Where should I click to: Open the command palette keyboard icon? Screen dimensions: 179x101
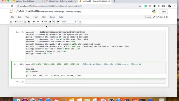[80, 22]
